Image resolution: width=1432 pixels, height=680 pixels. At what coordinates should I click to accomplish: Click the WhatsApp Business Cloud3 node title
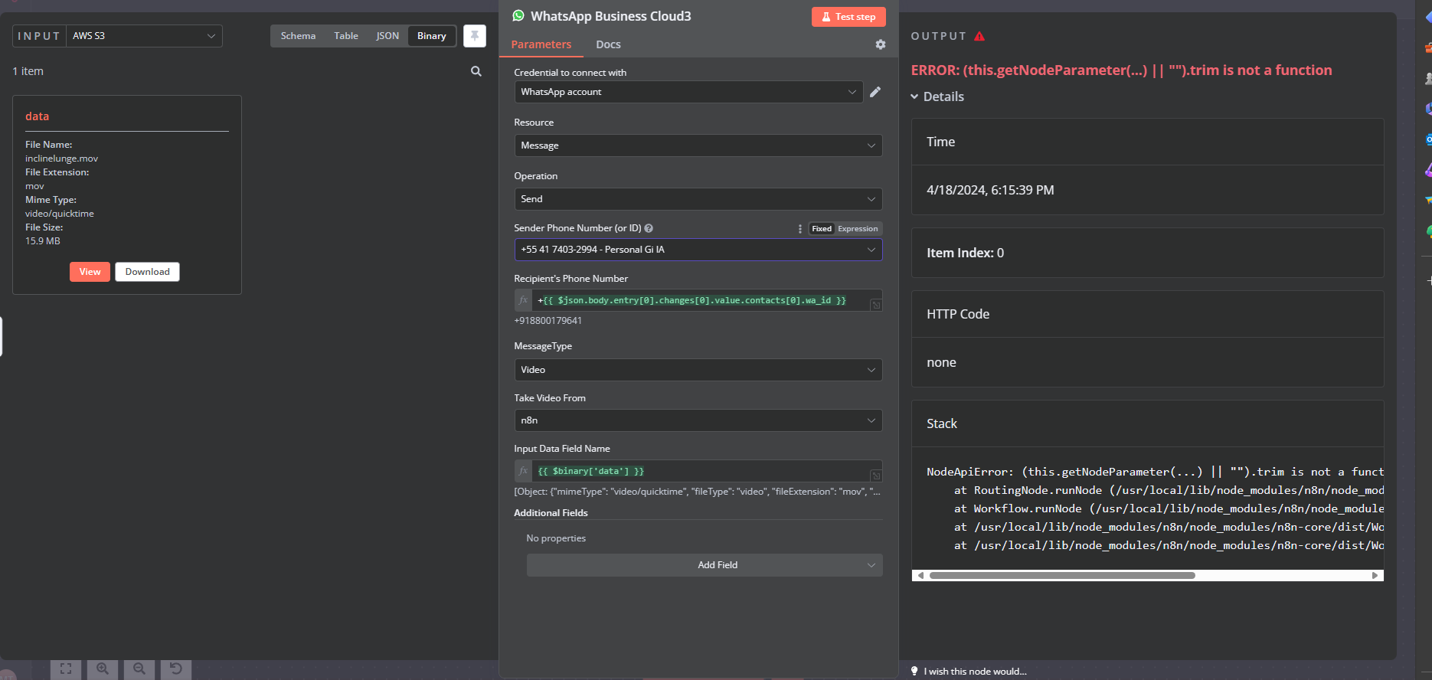point(610,16)
